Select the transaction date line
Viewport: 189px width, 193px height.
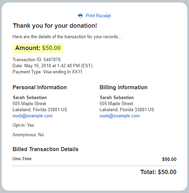[x=52, y=66]
